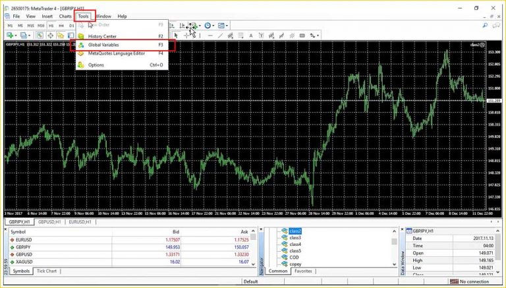
Task: Open the Tick Chart tab
Action: point(47,271)
